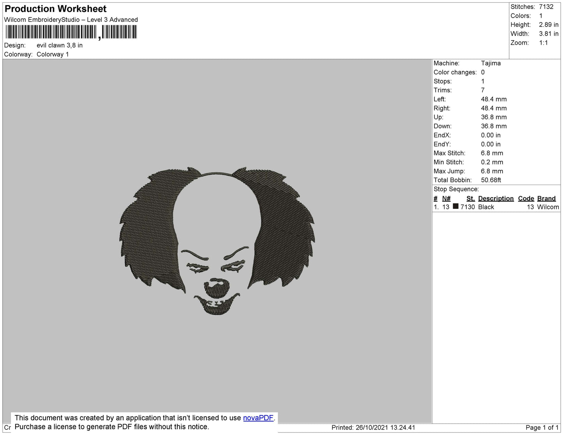Select the 'Down:' label

[443, 126]
